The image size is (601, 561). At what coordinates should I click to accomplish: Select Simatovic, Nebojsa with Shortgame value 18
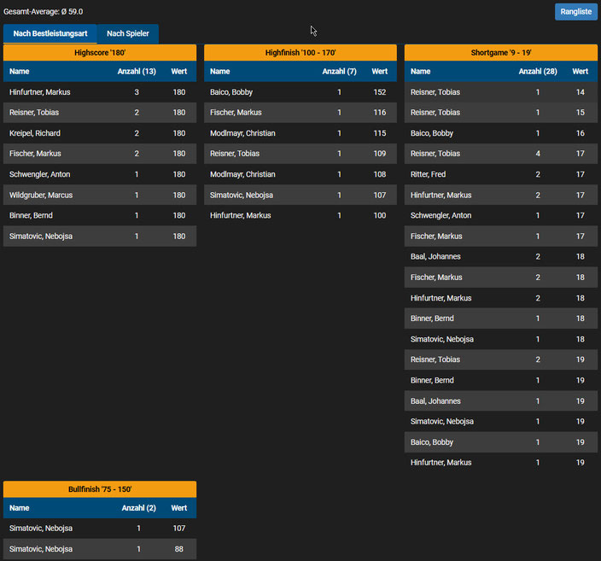(501, 339)
